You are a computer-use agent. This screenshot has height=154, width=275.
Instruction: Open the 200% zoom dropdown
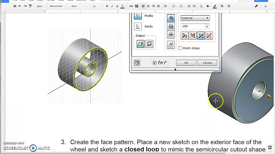pyautogui.click(x=41, y=6)
